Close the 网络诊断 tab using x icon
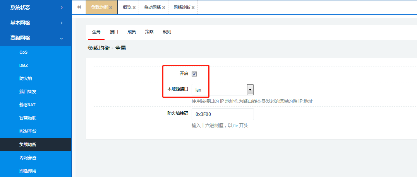 [193, 7]
